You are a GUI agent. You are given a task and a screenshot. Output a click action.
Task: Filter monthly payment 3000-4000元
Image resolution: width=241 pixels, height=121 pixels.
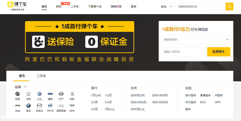coord(138,102)
